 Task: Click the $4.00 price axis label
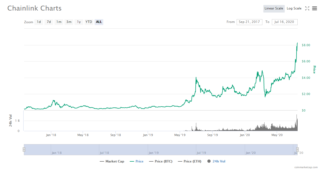[306, 78]
